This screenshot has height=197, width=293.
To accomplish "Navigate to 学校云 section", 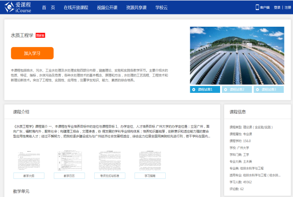I will pyautogui.click(x=161, y=7).
